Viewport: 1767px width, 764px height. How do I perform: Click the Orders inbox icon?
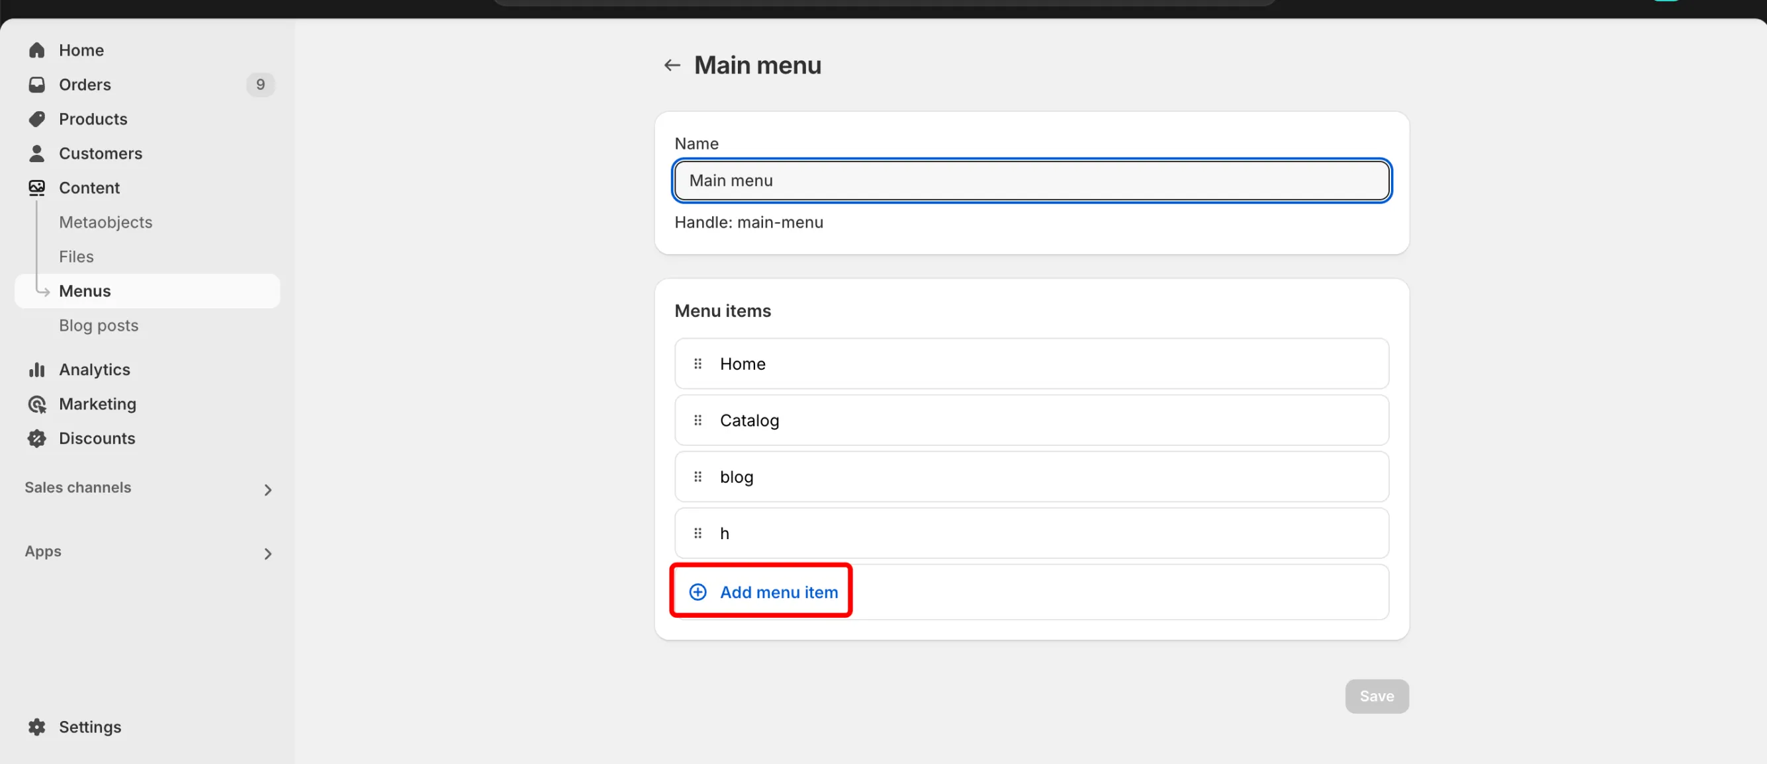pyautogui.click(x=37, y=85)
